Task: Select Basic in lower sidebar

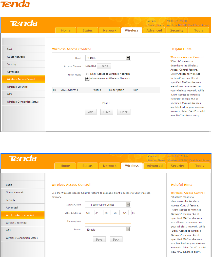Action: (23, 185)
